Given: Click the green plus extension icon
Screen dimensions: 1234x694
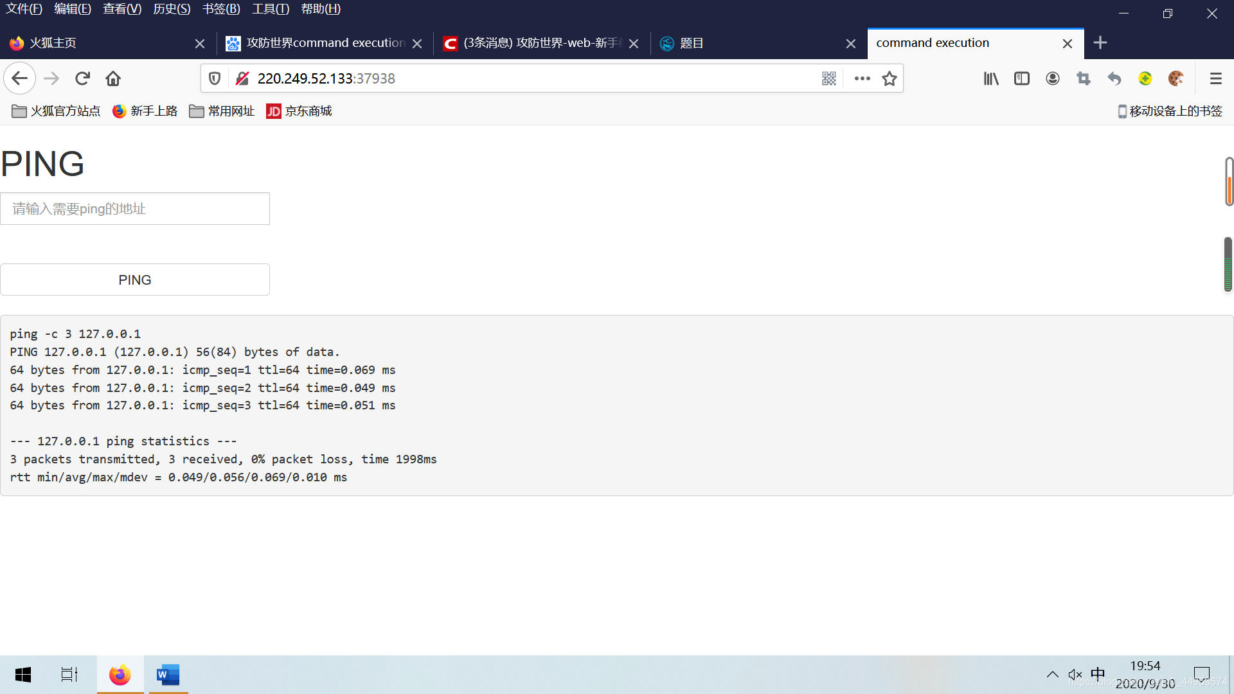Looking at the screenshot, I should 1145,78.
